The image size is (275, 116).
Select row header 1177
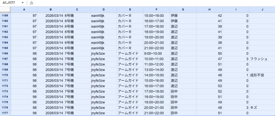pyautogui.click(x=5, y=113)
